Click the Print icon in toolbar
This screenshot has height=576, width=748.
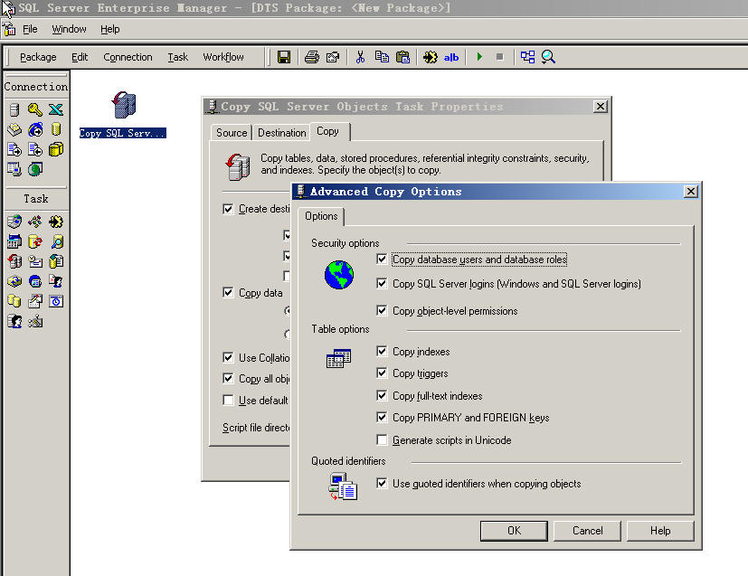[x=312, y=57]
